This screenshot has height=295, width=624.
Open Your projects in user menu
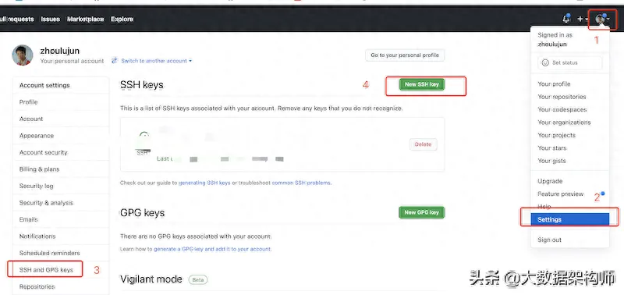tap(570, 135)
